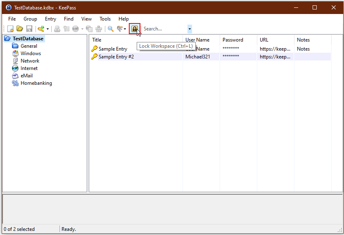This screenshot has width=344, height=235.
Task: Click the Perform Auto-Type toolbar icon
Action: point(99,29)
